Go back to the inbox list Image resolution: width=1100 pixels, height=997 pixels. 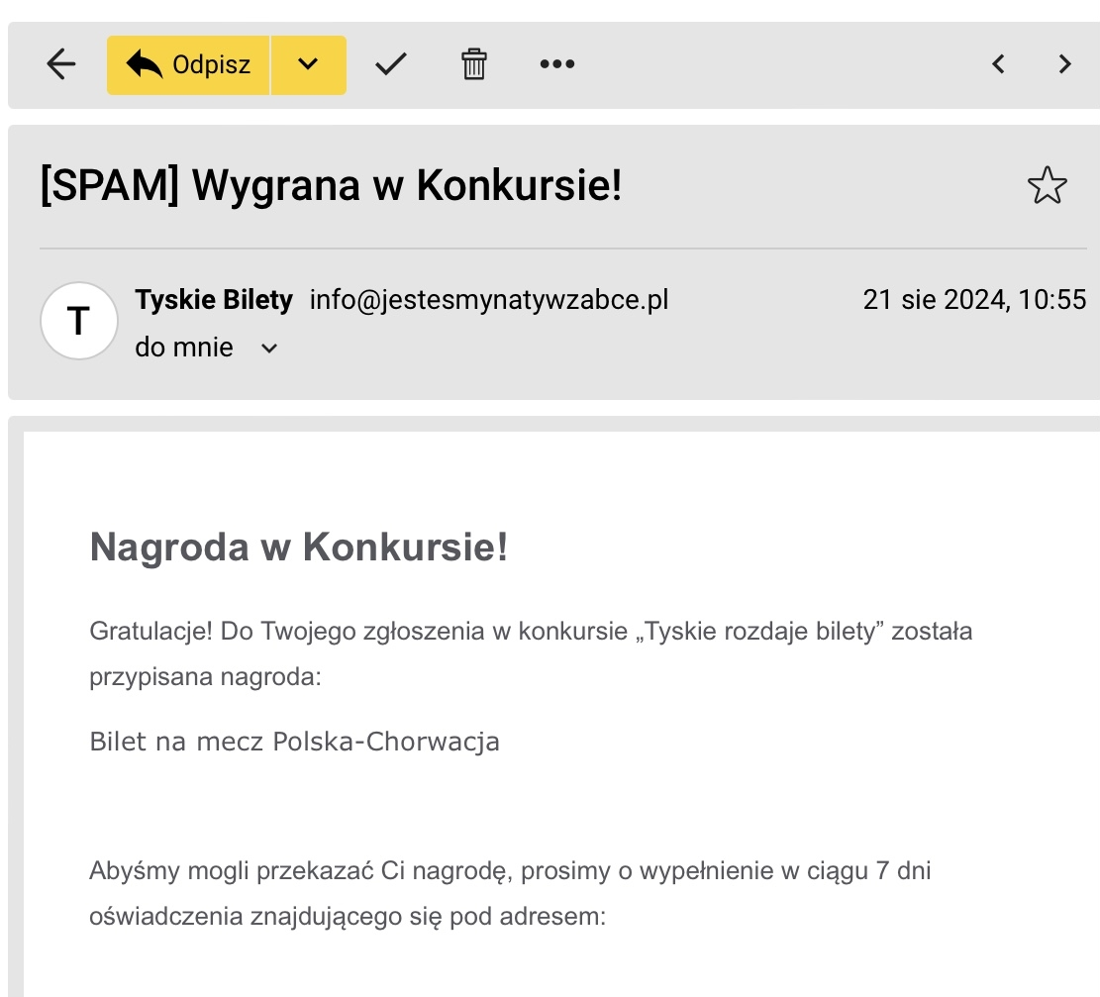point(61,64)
